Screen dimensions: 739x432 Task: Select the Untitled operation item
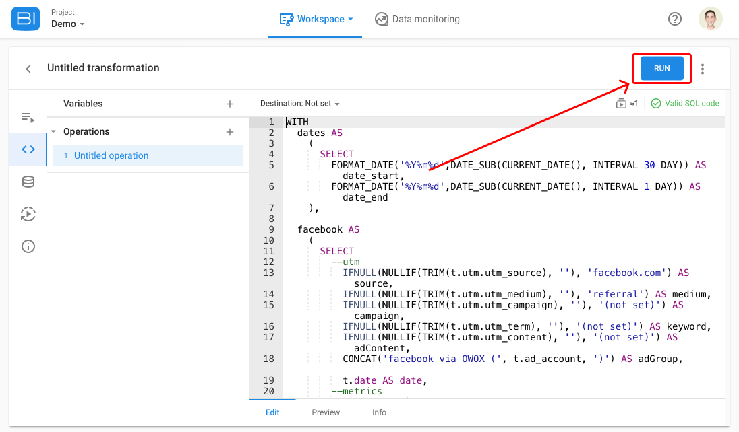pos(148,155)
